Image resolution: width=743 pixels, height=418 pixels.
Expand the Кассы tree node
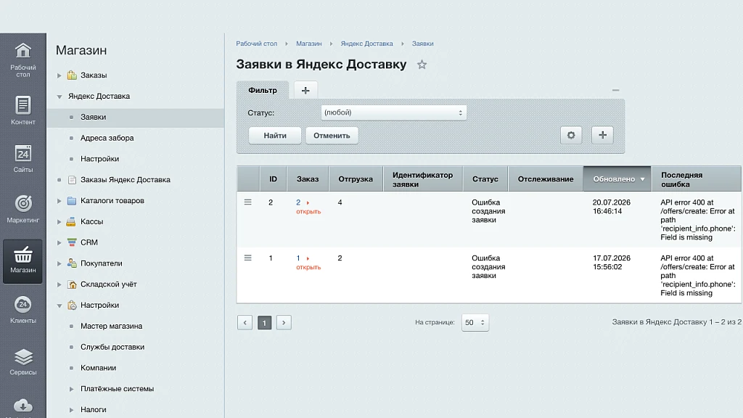point(59,222)
